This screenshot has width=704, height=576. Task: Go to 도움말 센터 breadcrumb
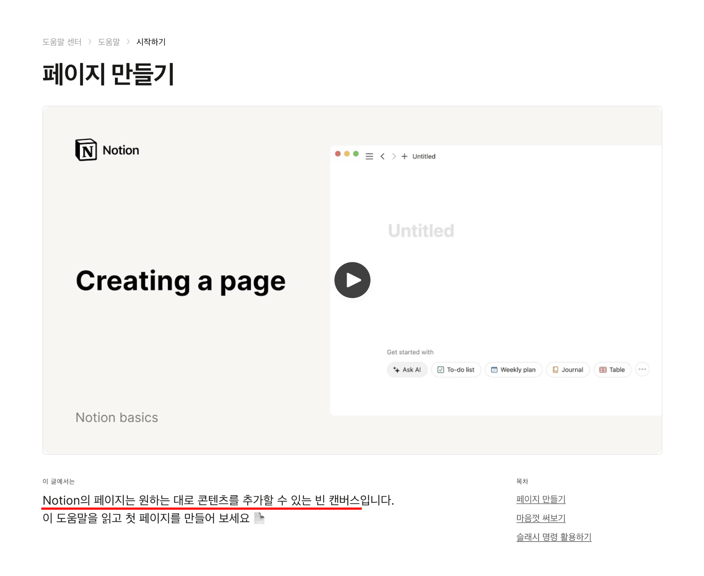[62, 42]
